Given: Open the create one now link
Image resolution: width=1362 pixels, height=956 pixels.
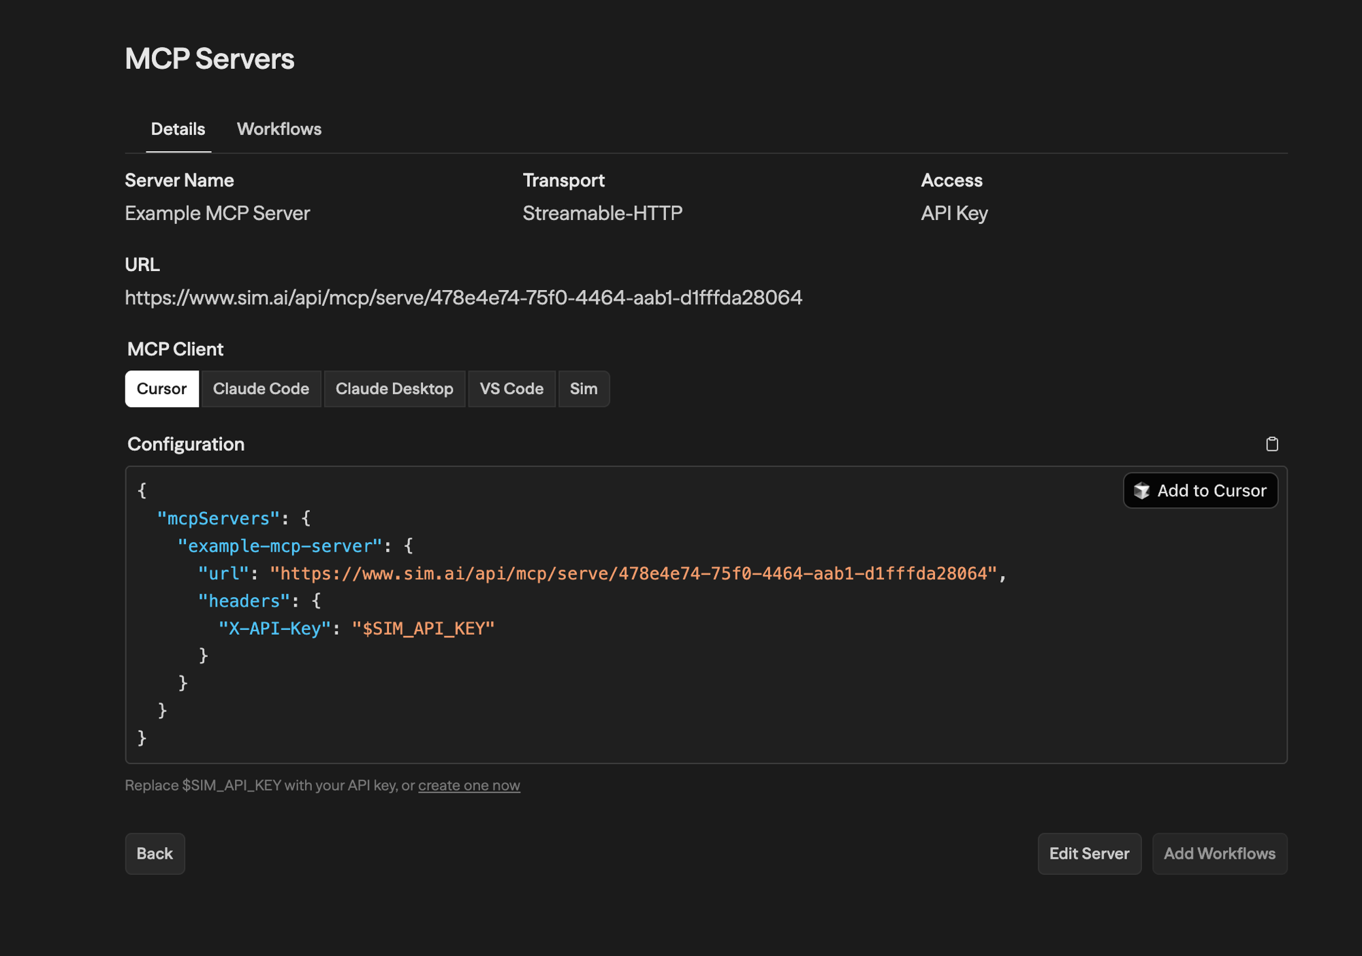Looking at the screenshot, I should [x=469, y=785].
